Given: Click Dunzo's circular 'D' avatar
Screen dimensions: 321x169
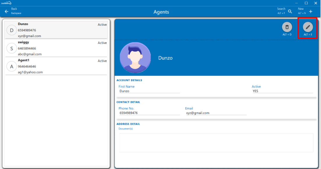Looking at the screenshot, I should pos(12,30).
